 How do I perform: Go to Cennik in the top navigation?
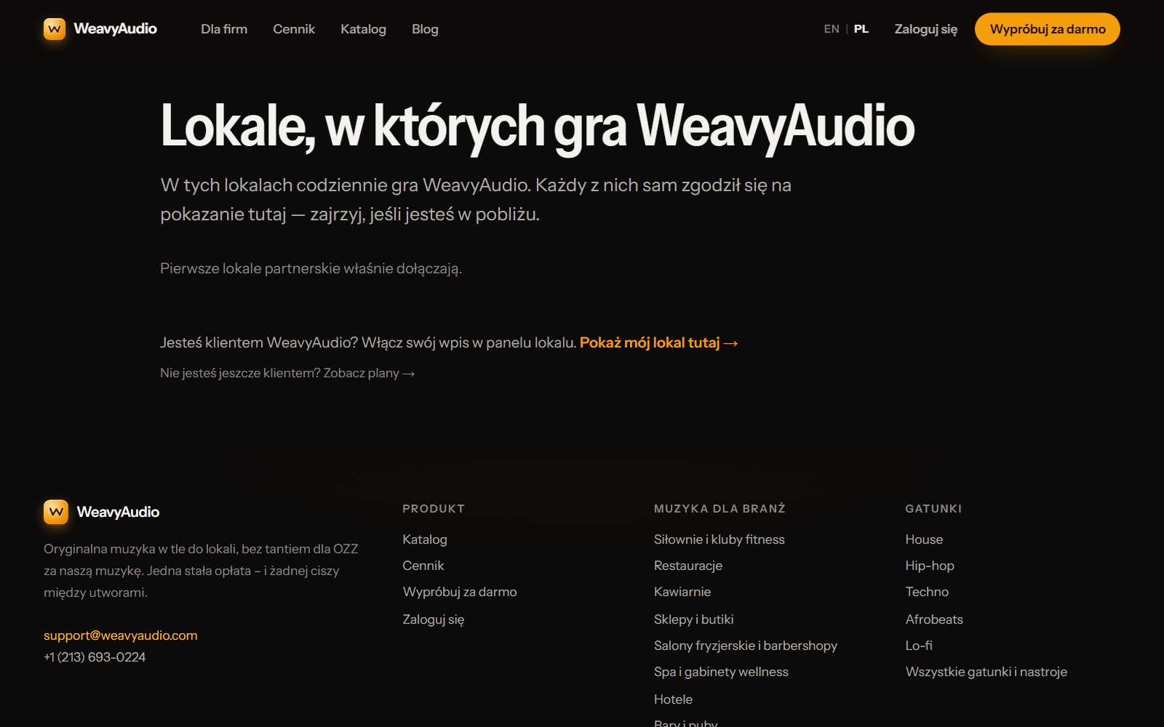[294, 29]
